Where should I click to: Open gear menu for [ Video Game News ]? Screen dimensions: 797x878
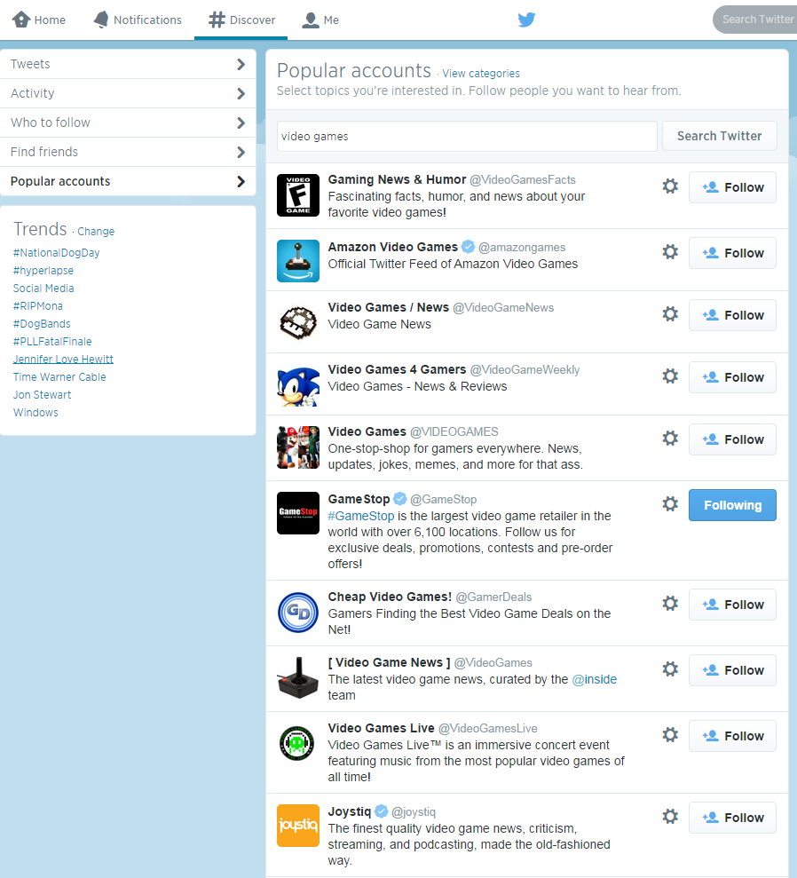coord(670,668)
